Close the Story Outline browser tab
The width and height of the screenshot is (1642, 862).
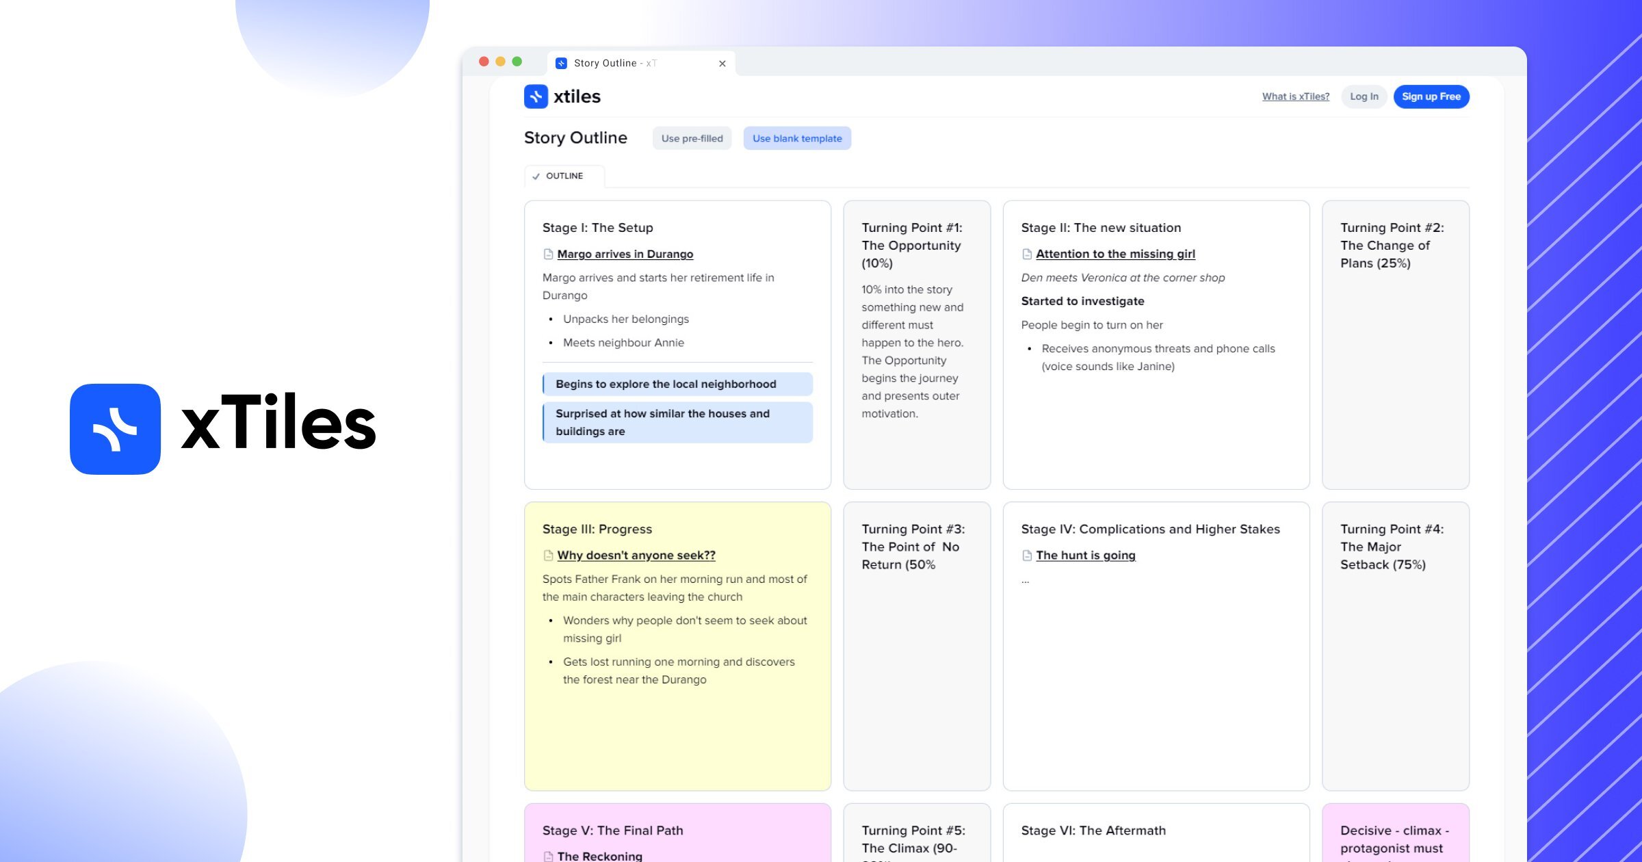click(722, 64)
